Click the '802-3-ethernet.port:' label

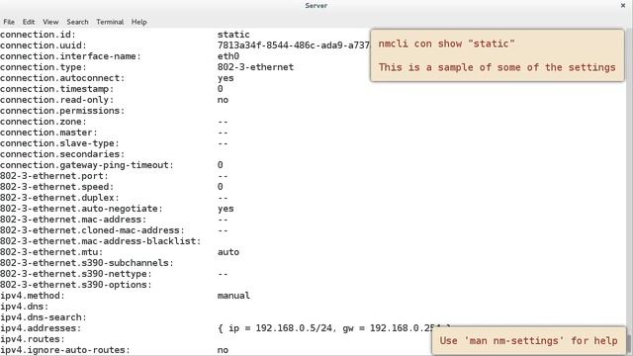54,176
